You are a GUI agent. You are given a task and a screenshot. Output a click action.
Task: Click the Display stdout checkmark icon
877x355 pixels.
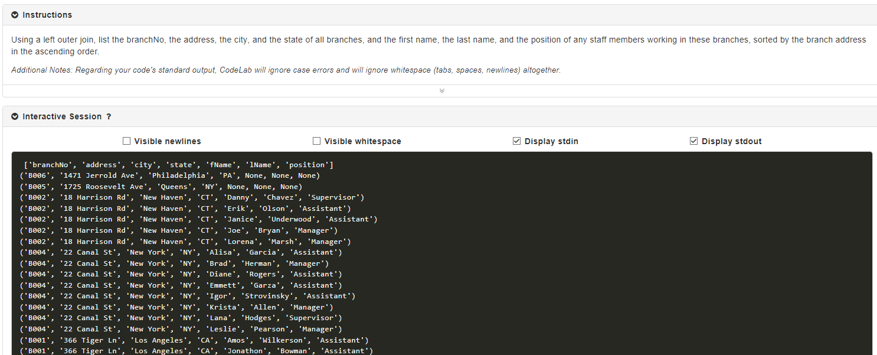[693, 141]
